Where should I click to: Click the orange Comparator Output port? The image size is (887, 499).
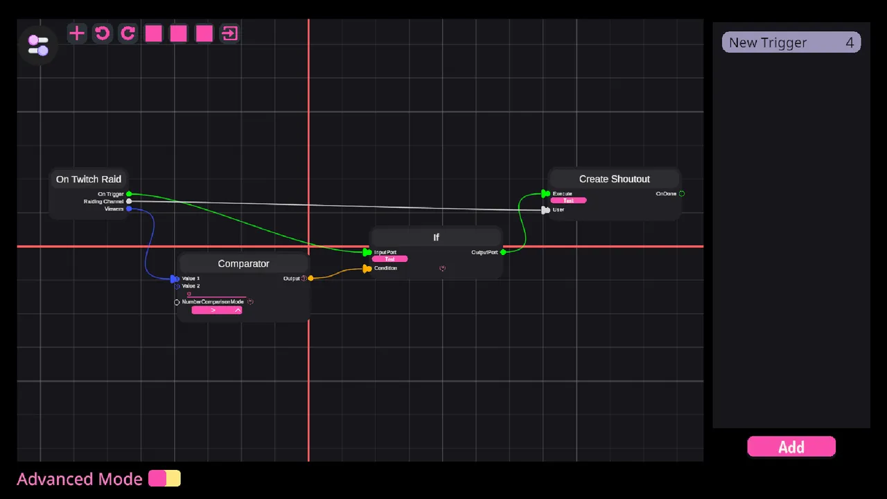(x=310, y=278)
